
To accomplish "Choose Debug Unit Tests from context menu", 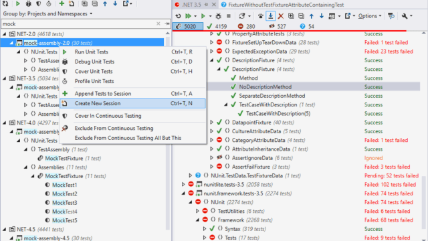I will pos(132,62).
